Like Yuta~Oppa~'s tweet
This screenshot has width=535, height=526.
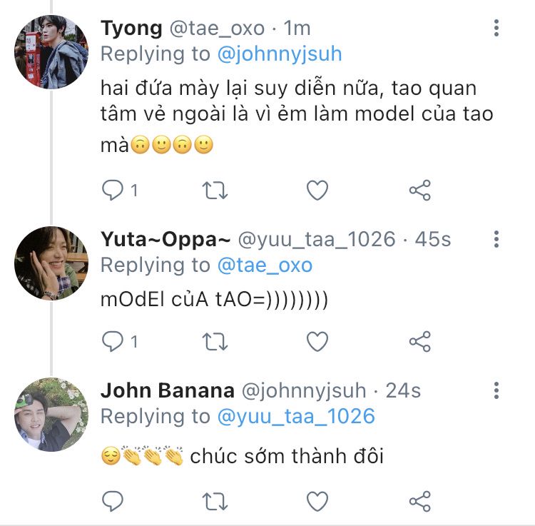[317, 341]
